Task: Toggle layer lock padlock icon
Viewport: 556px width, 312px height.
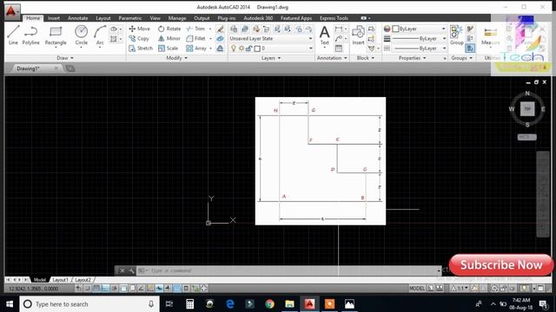Action: (249, 49)
